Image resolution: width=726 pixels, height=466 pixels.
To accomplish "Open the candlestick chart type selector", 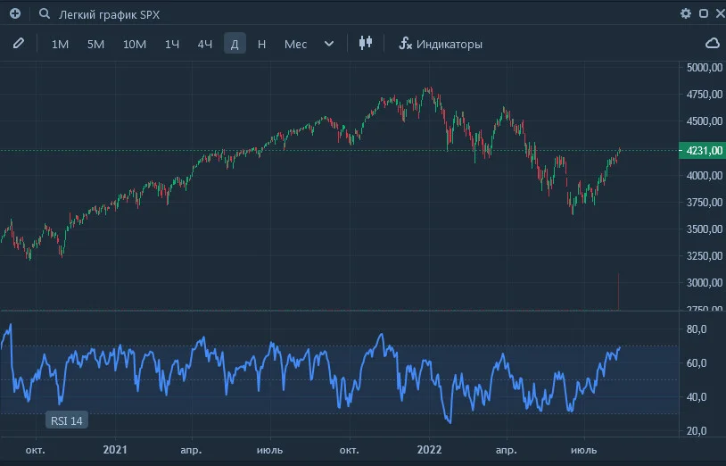I will 366,43.
